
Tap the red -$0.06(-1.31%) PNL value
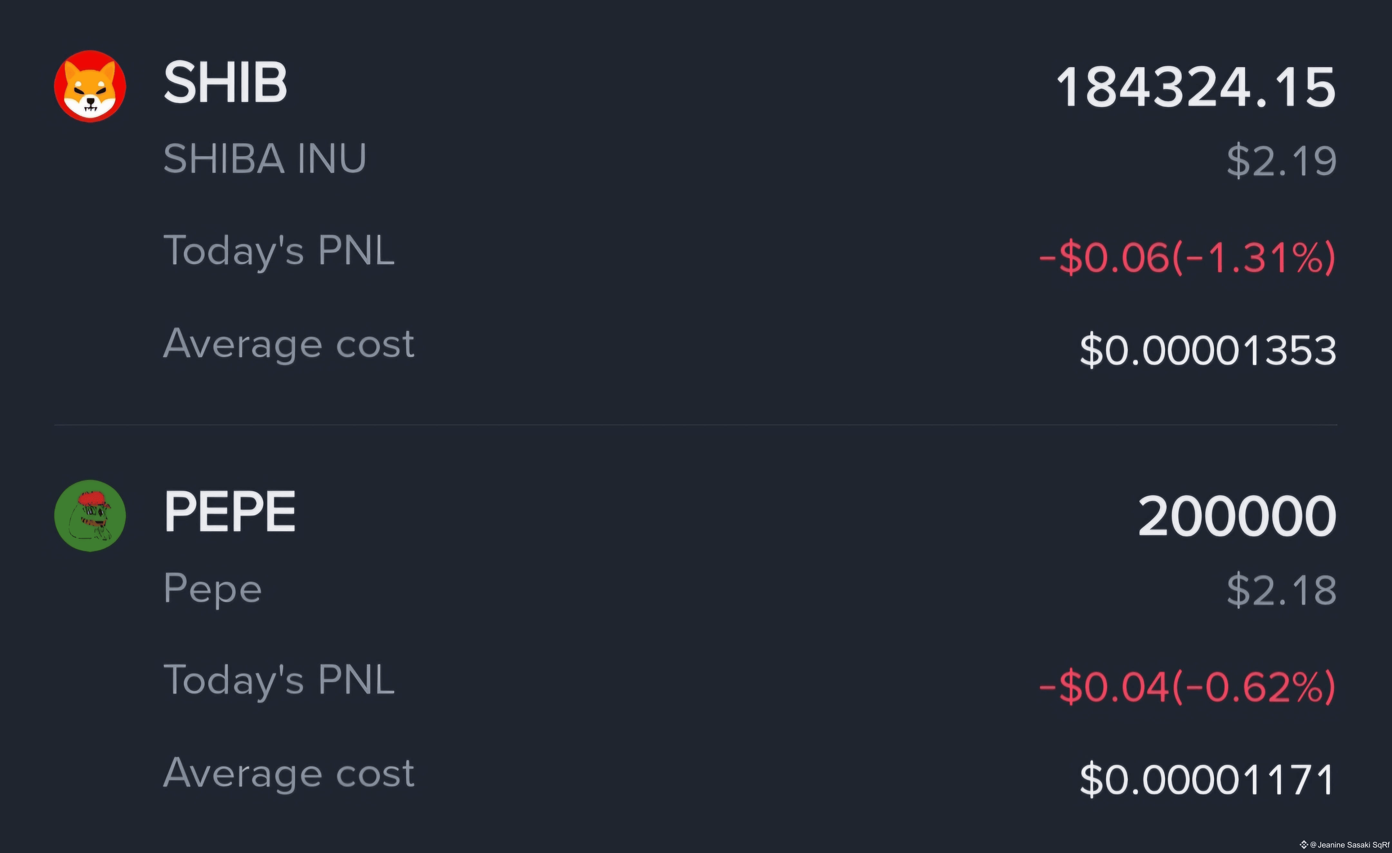pyautogui.click(x=1187, y=258)
